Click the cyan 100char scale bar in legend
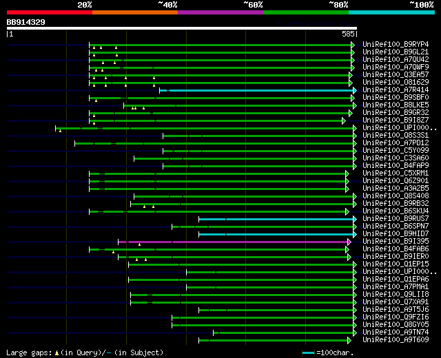 308,353
